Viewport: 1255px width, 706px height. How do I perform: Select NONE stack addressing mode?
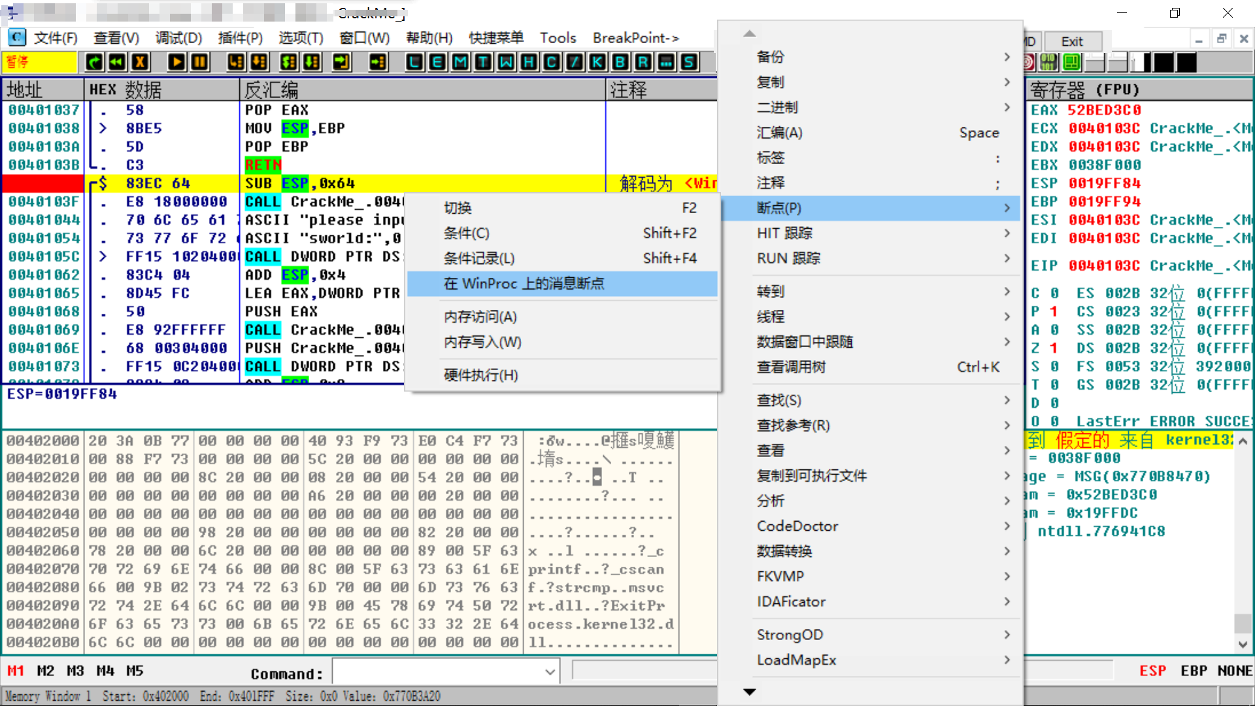click(1235, 671)
